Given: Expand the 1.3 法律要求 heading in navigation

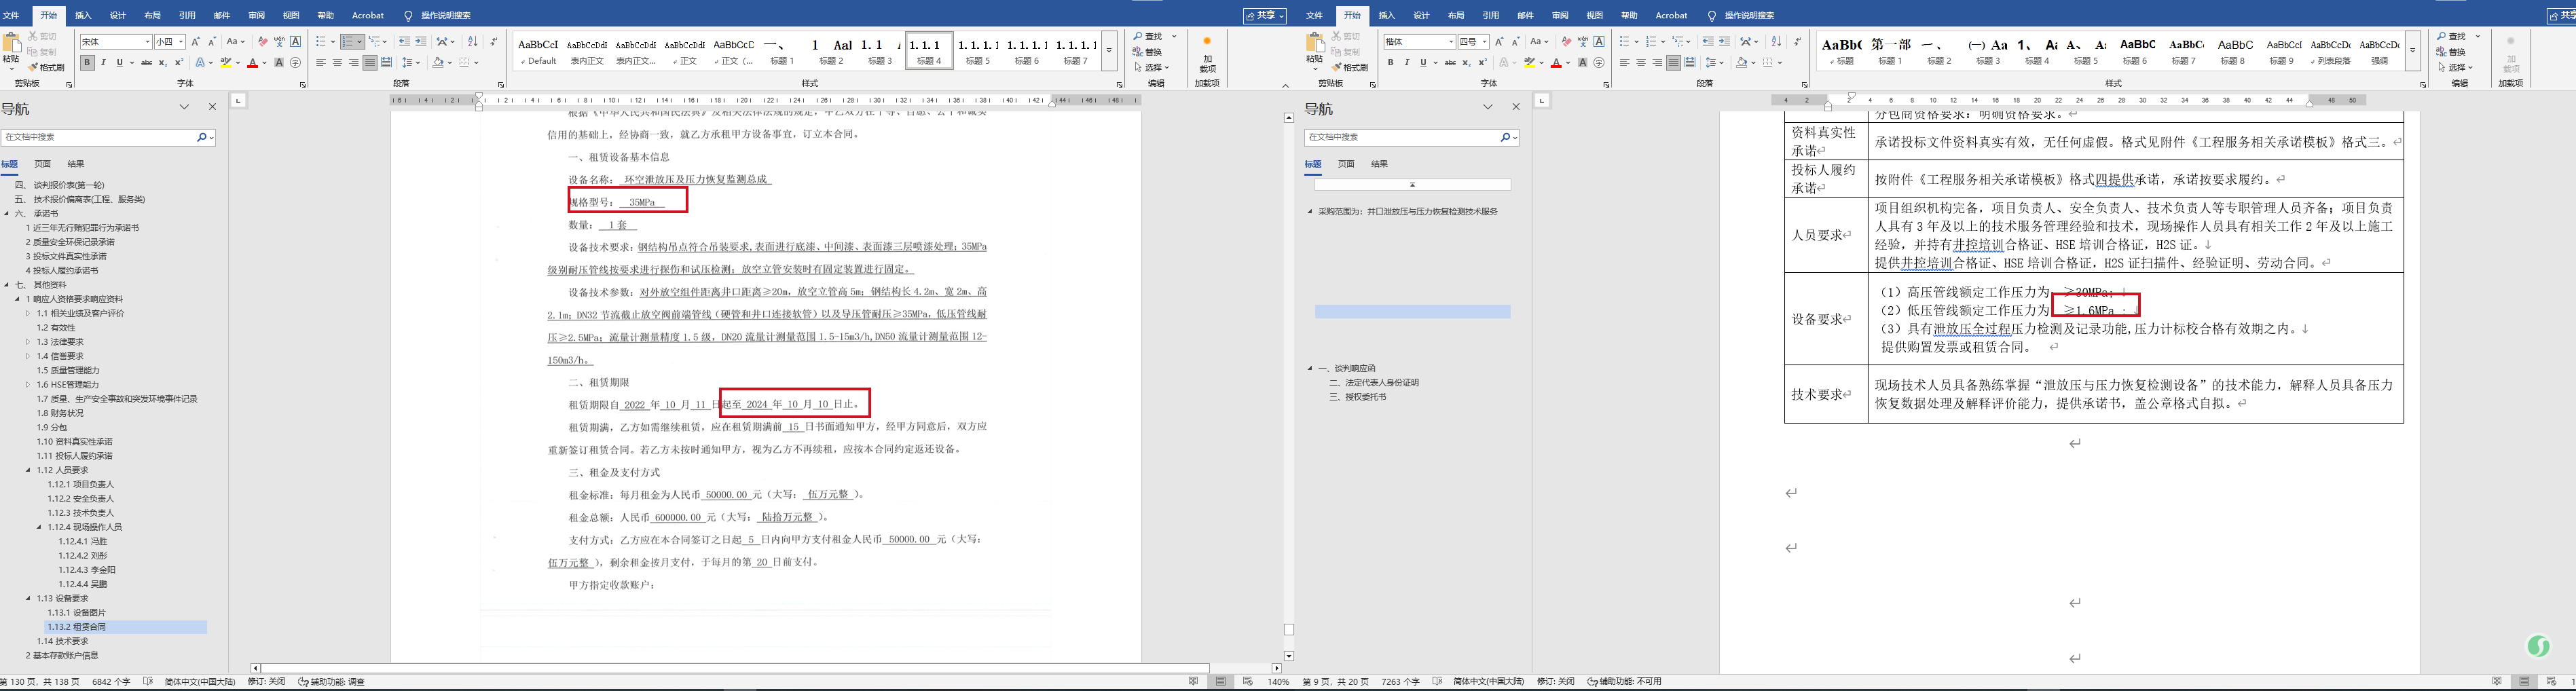Looking at the screenshot, I should click(x=28, y=342).
